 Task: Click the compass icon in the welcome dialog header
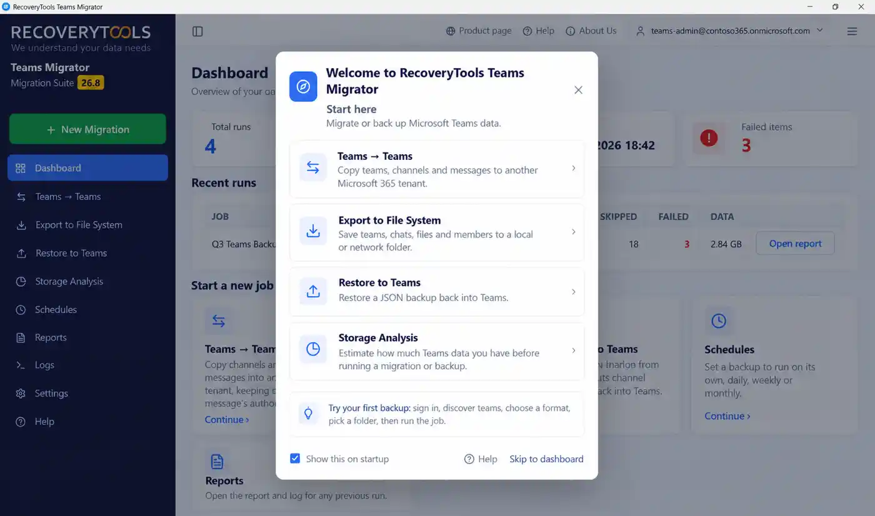click(x=303, y=86)
